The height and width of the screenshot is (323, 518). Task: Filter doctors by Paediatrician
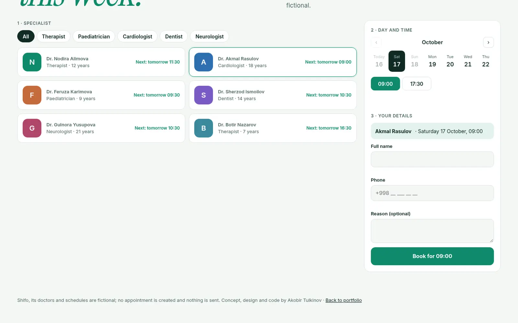coord(94,36)
